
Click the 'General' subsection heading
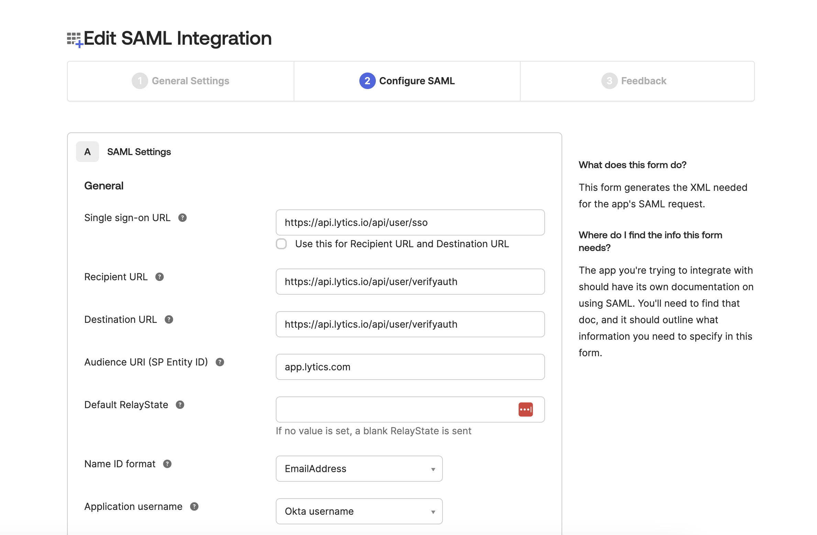[104, 186]
